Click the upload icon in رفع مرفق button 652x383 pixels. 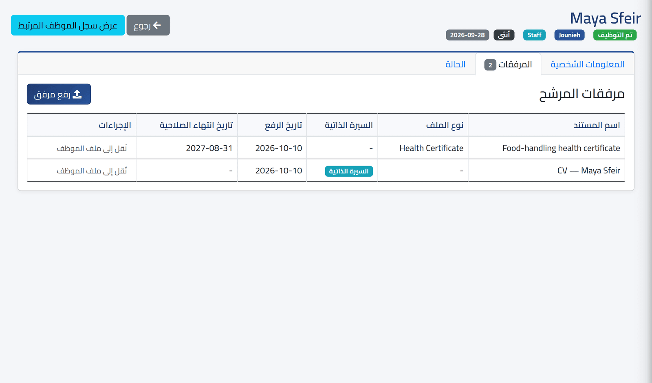(x=77, y=94)
